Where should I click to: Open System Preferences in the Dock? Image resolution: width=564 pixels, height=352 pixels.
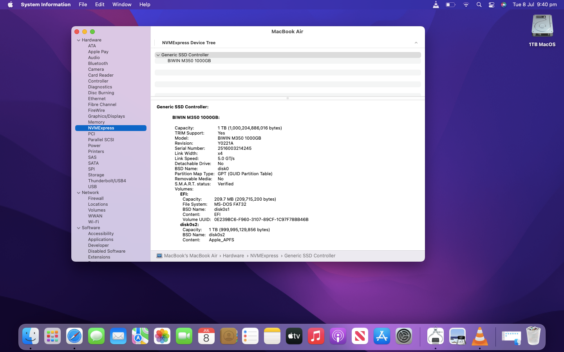[x=404, y=336]
